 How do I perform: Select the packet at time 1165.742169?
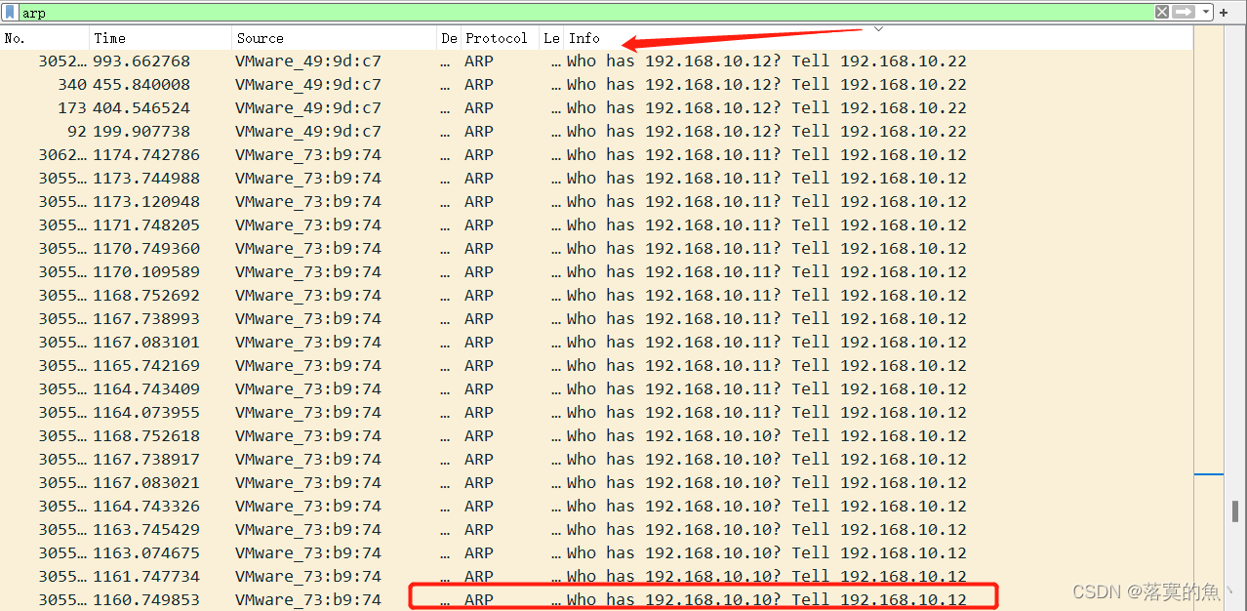(596, 365)
